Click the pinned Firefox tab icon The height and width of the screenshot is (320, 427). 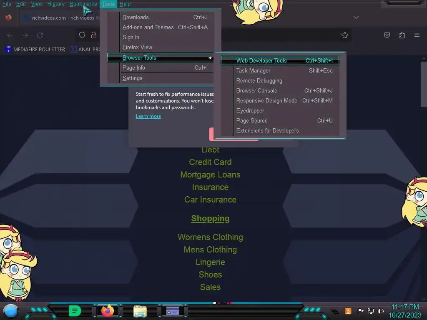tap(8, 17)
